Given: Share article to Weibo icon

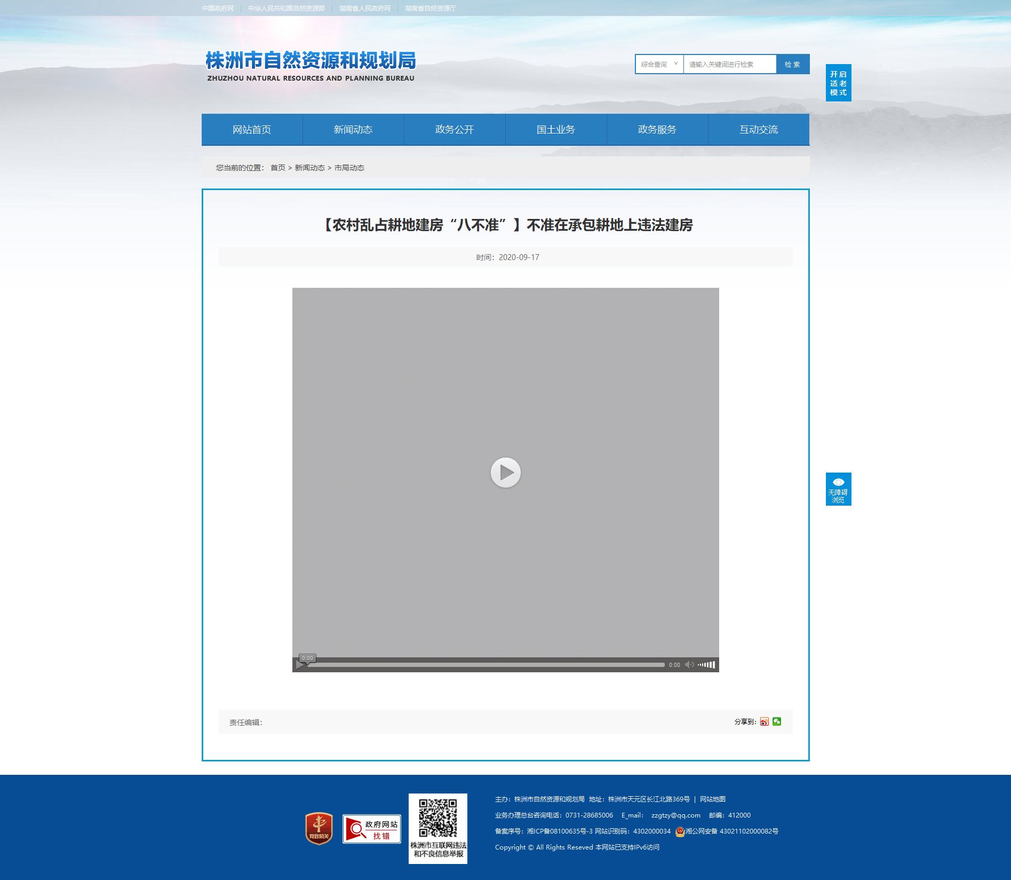Looking at the screenshot, I should (765, 721).
